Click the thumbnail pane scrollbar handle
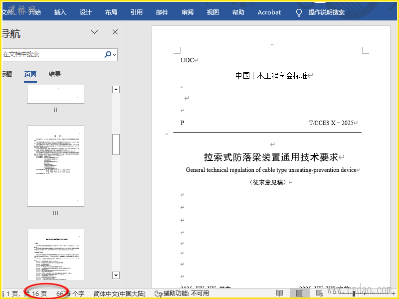The height and width of the screenshot is (299, 399). pos(116,145)
